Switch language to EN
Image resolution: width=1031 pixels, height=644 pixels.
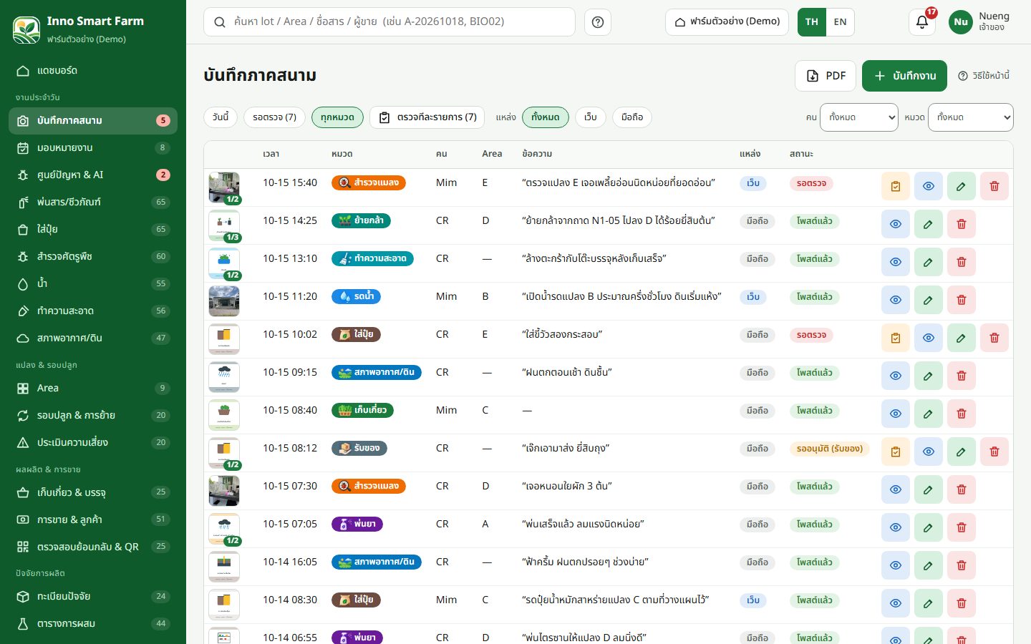(x=841, y=22)
